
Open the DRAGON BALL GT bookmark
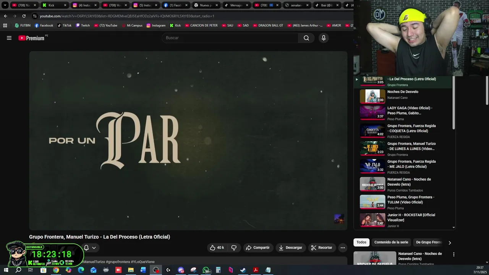pyautogui.click(x=268, y=26)
